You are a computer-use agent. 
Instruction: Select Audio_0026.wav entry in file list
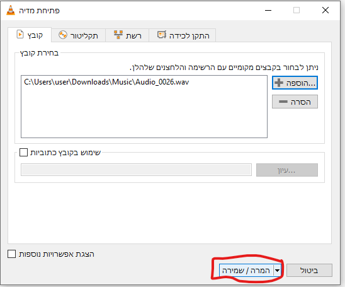[106, 82]
